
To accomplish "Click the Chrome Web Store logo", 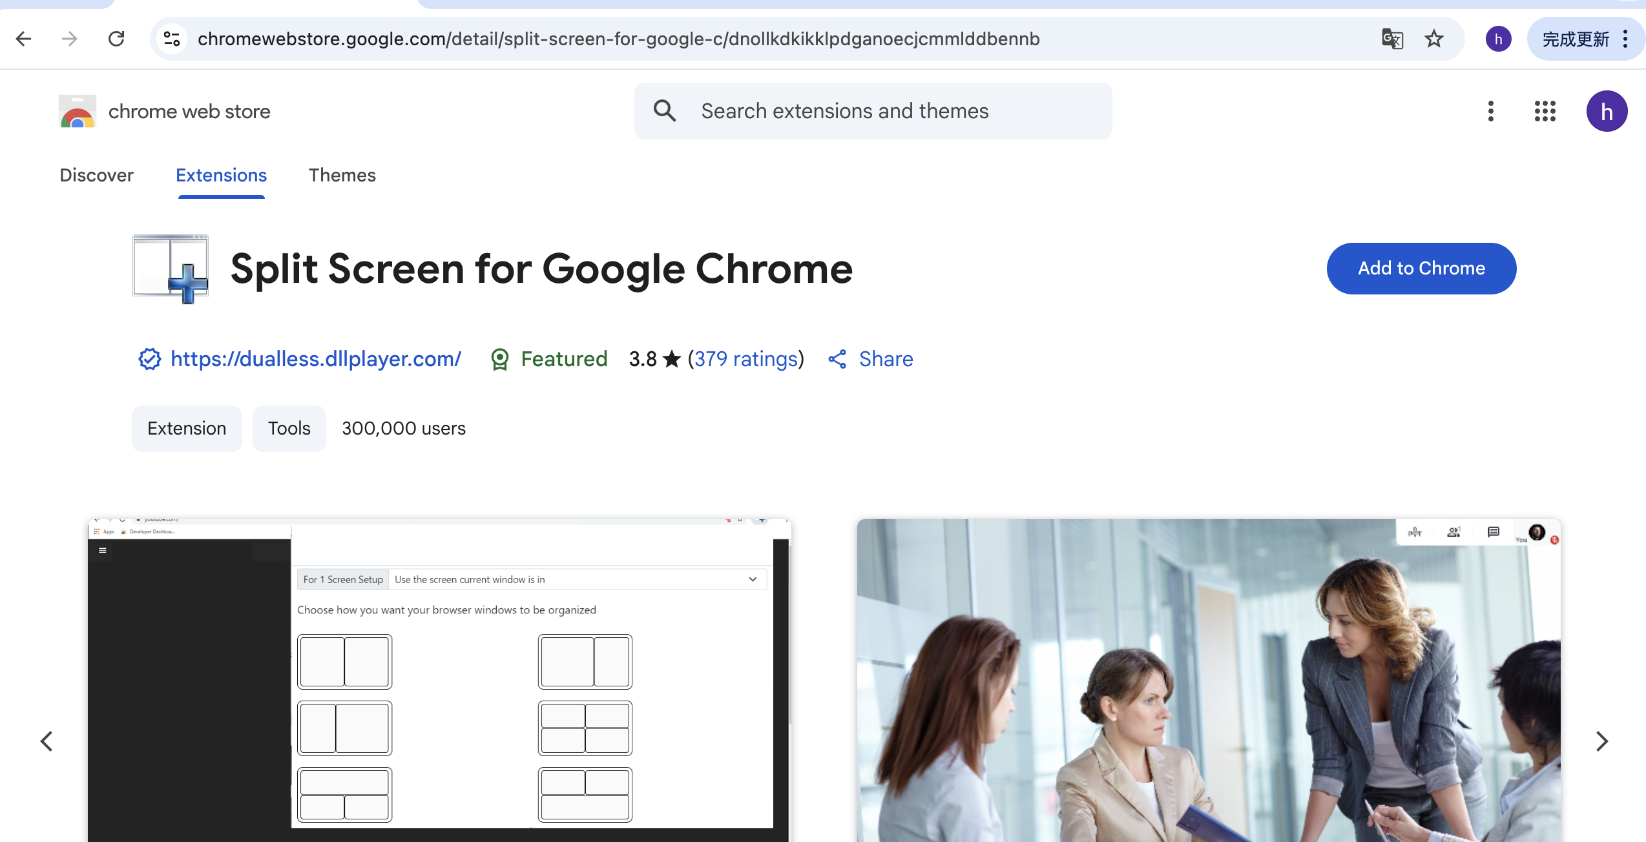I will pyautogui.click(x=78, y=111).
